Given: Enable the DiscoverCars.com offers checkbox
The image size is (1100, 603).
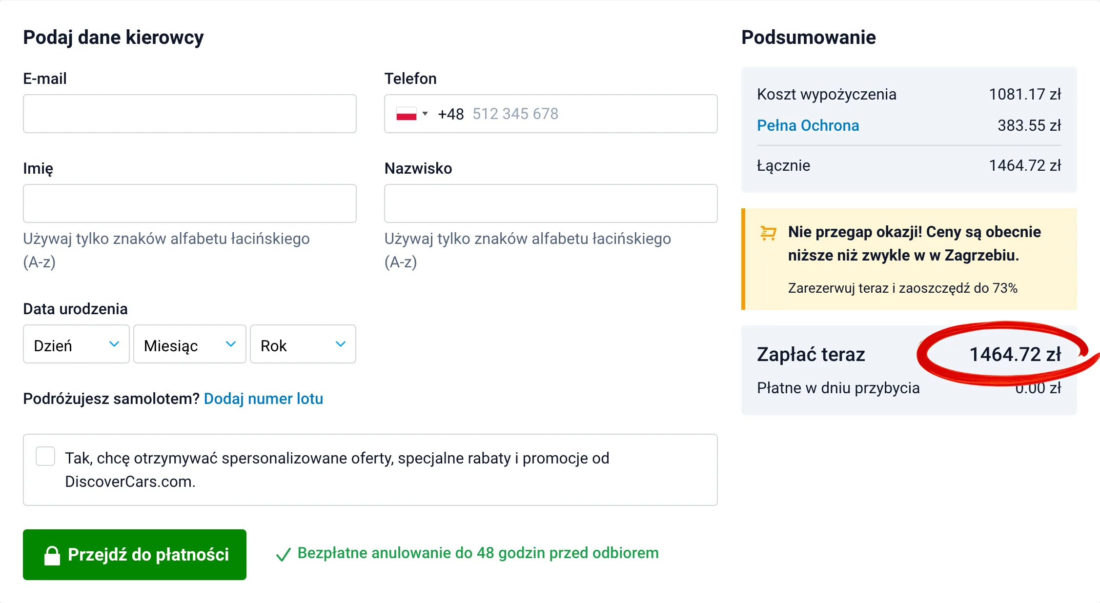Looking at the screenshot, I should point(45,457).
